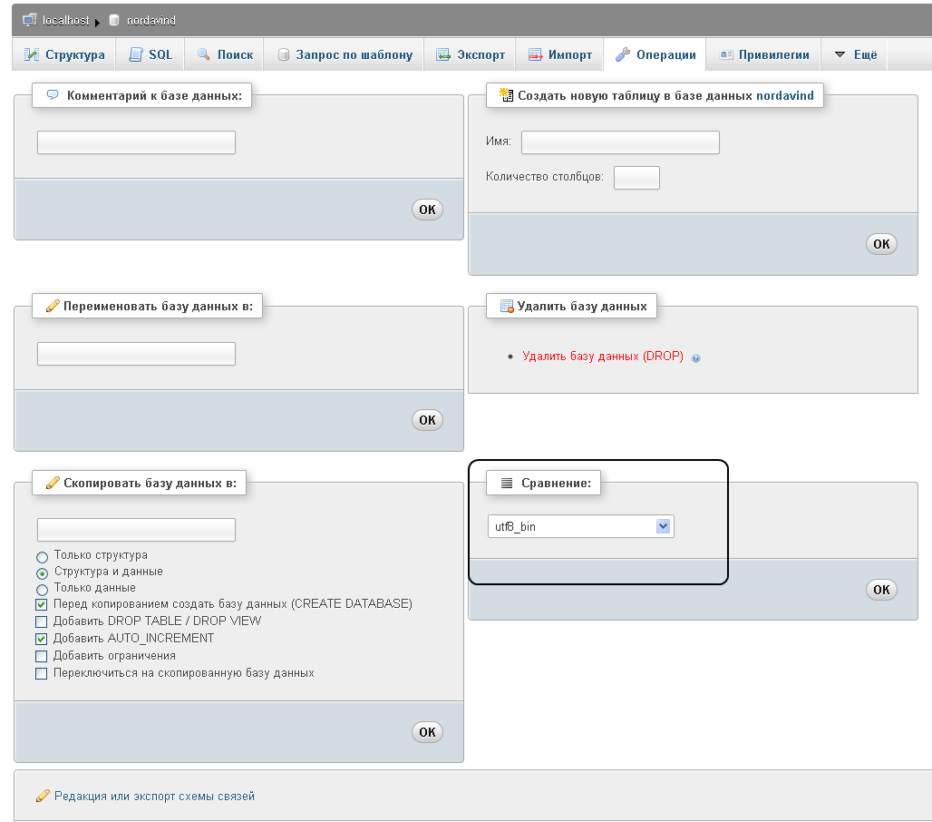Uncheck the 'Добавить AUTO_INCREMENT' checkbox
Image resolution: width=932 pixels, height=822 pixels.
[x=41, y=639]
